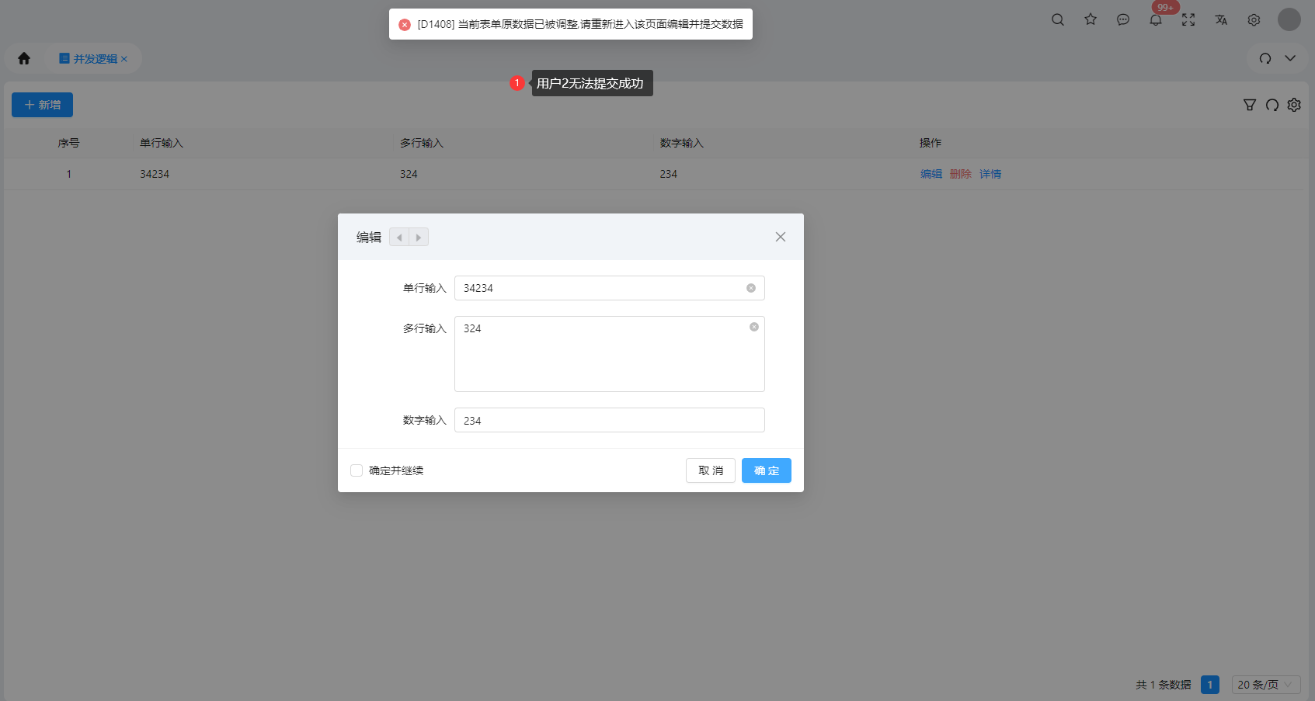Open the notifications bell

(1156, 20)
